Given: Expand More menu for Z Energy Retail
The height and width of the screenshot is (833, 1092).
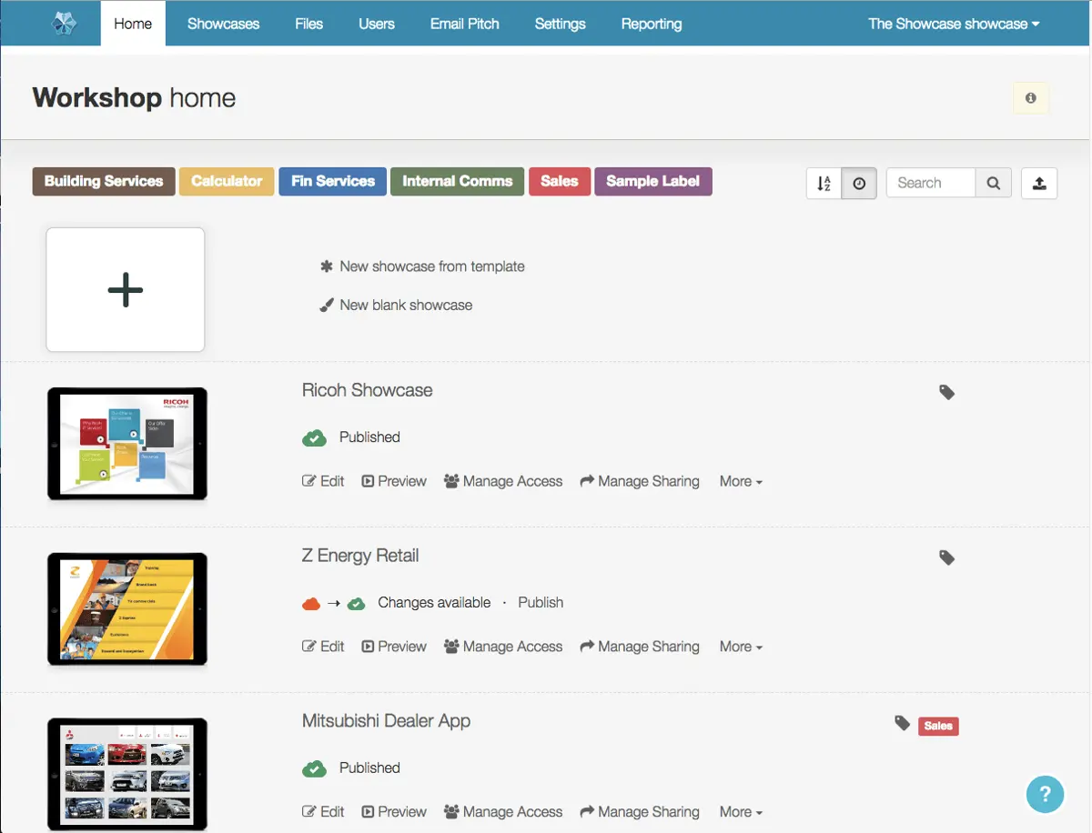Looking at the screenshot, I should click(x=741, y=647).
